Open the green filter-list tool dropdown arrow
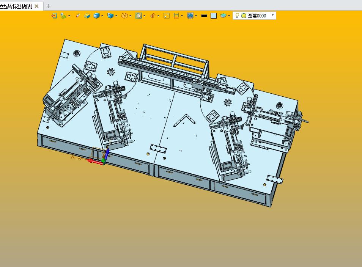 [x=69, y=16]
